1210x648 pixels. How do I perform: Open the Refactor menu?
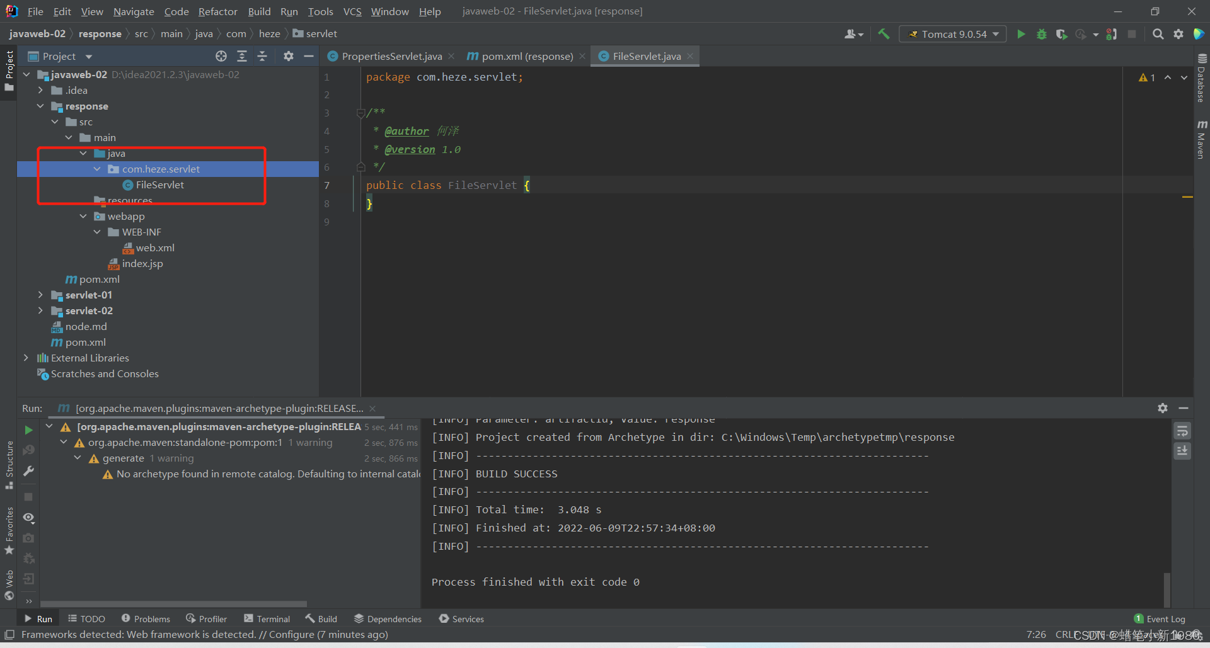(x=217, y=11)
